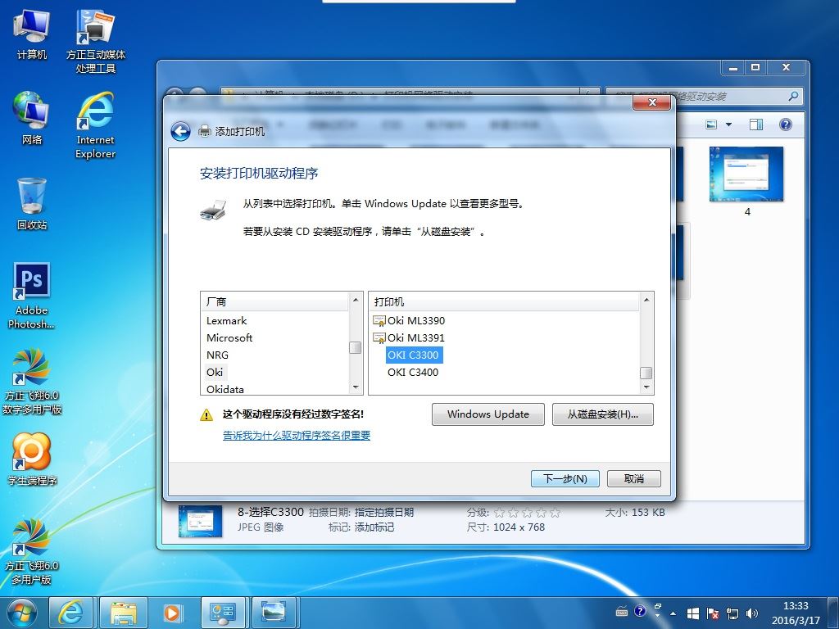Image resolution: width=839 pixels, height=629 pixels.
Task: Select NRG in manufacturer list
Action: (217, 355)
